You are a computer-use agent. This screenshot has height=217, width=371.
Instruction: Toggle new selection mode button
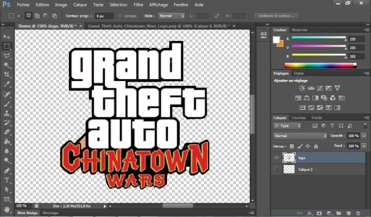point(28,16)
